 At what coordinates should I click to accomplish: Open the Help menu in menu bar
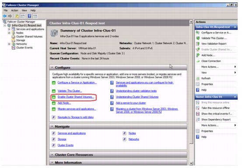coord(33,10)
